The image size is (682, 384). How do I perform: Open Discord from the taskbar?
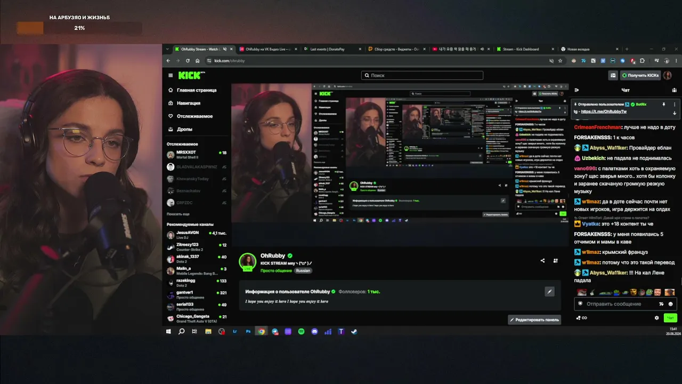[314, 331]
